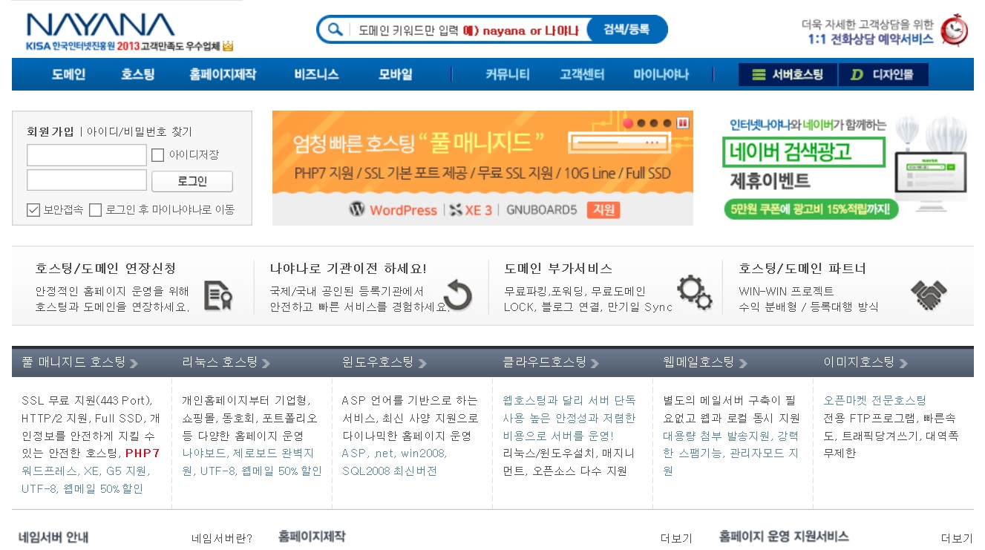Open the 1:1 전화상담 예약서비스 link
This screenshot has height=550, width=985.
[871, 39]
